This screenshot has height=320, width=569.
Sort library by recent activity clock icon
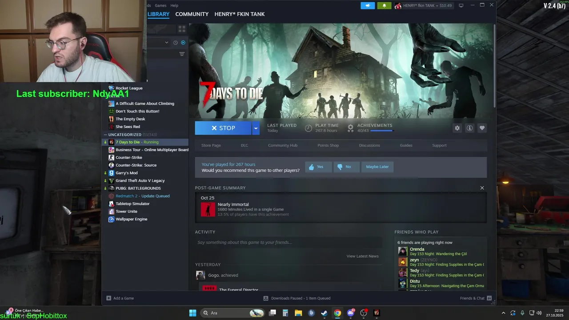click(x=175, y=43)
